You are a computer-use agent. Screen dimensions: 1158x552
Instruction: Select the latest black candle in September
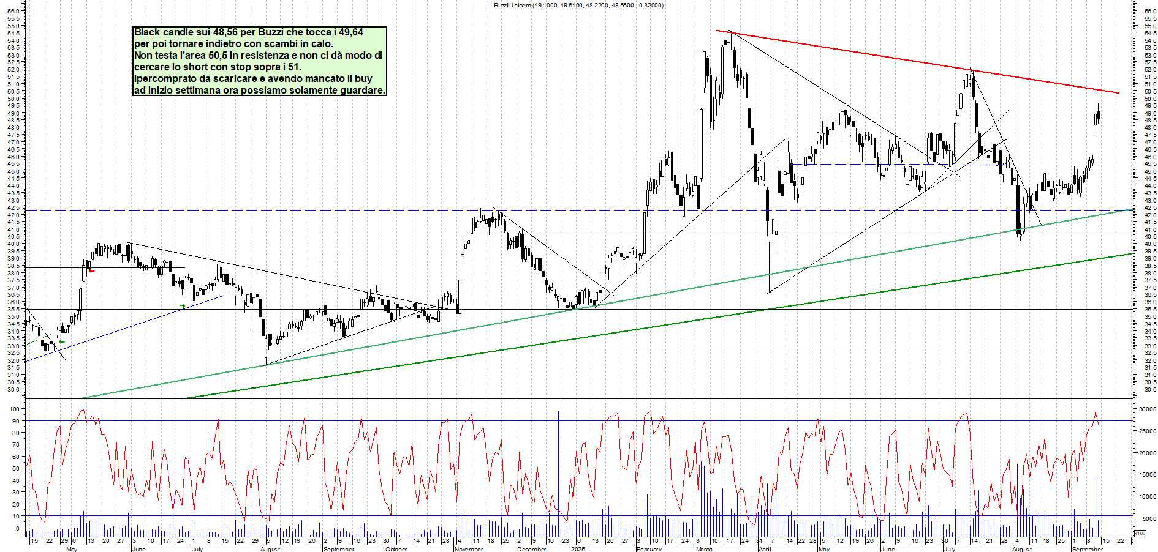click(1099, 114)
